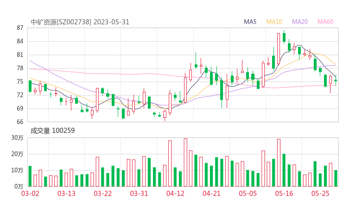Click the 0万 volume axis label
This screenshot has height=204, width=343.
(x=19, y=186)
